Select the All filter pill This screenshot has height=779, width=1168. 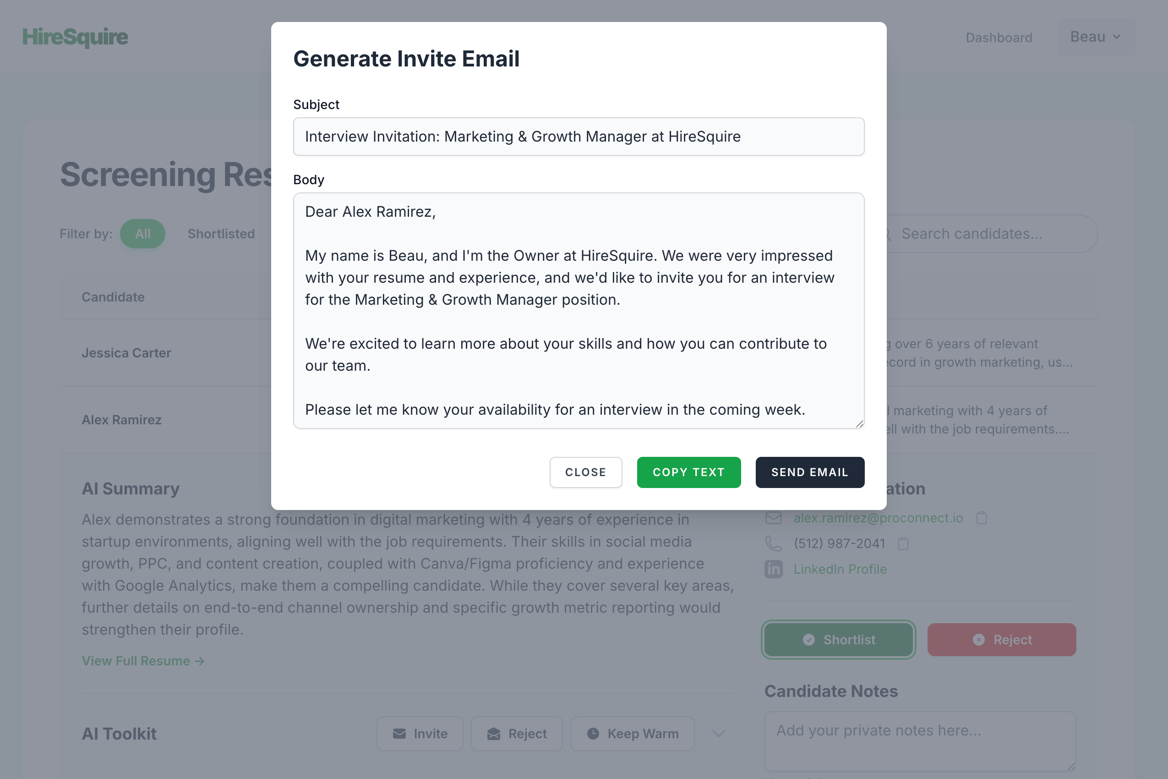coord(142,234)
